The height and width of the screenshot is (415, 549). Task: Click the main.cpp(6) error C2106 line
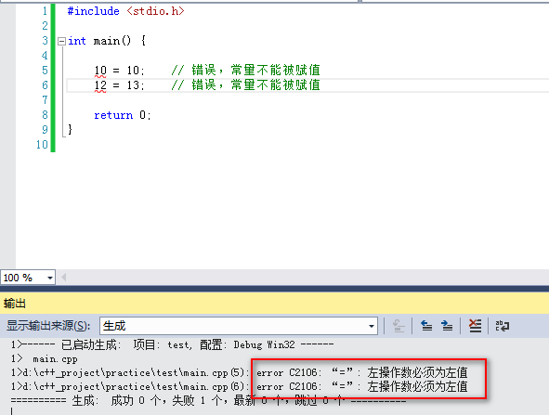(x=239, y=386)
